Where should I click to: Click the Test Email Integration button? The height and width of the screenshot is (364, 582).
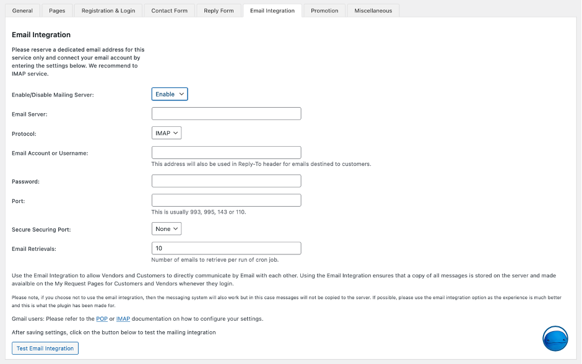(45, 349)
